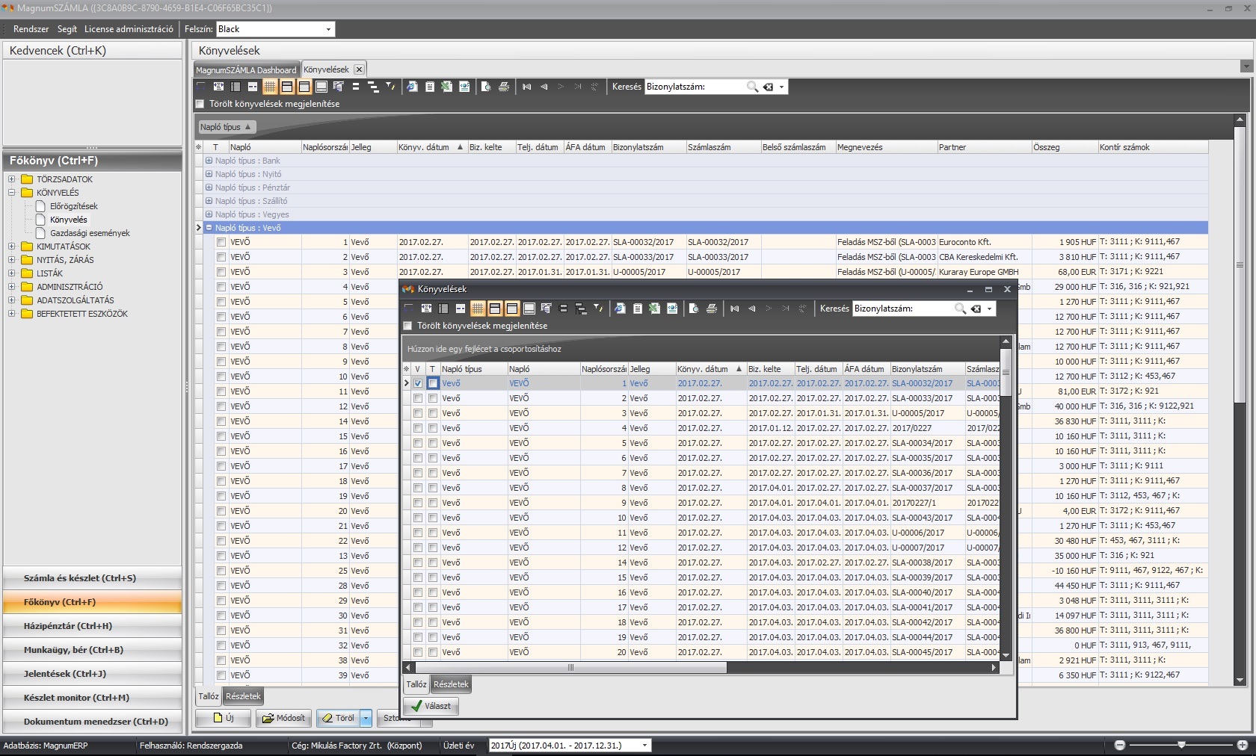The width and height of the screenshot is (1256, 756).
Task: Switch to the MagnumSZÁMLA Dashboard tab
Action: point(246,69)
